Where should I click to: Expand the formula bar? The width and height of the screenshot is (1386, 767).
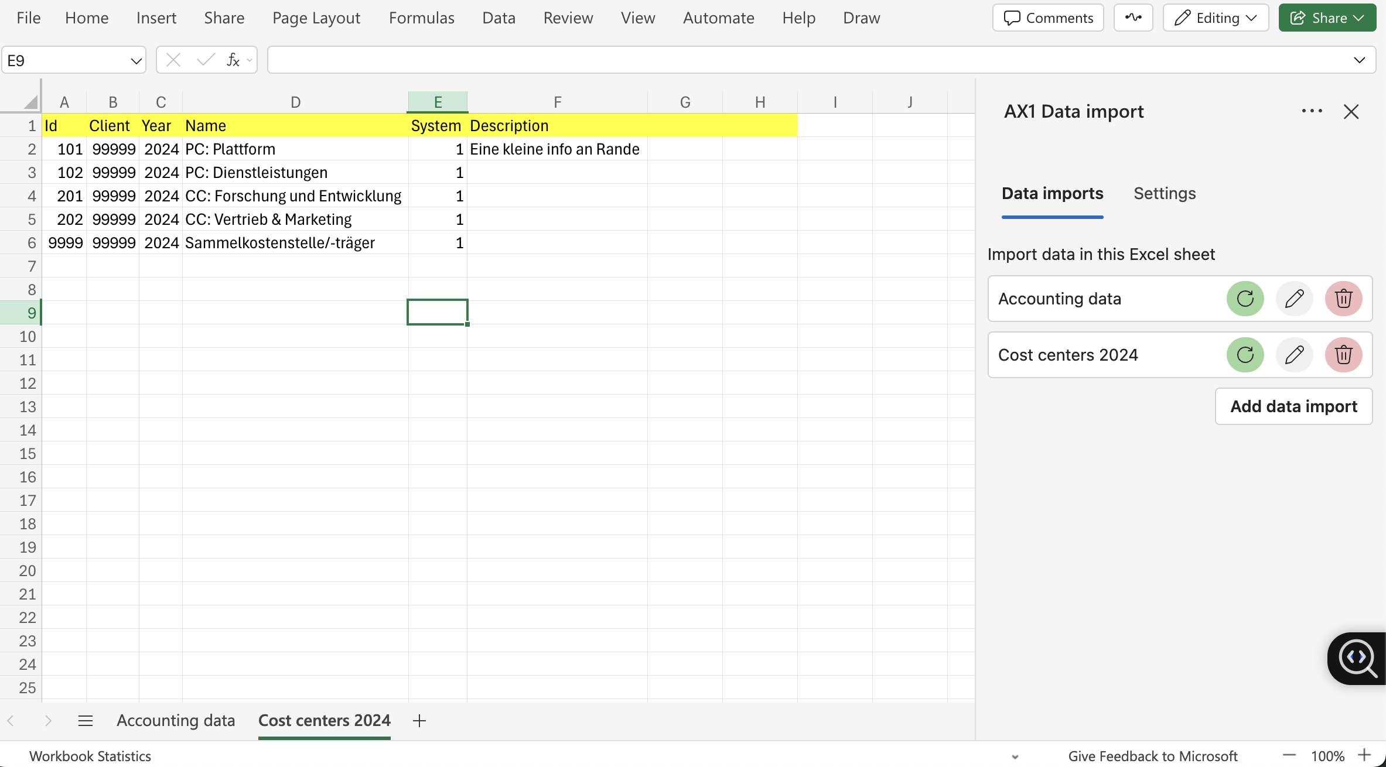pos(1360,60)
